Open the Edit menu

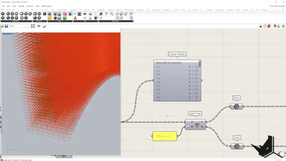[x=9, y=6]
